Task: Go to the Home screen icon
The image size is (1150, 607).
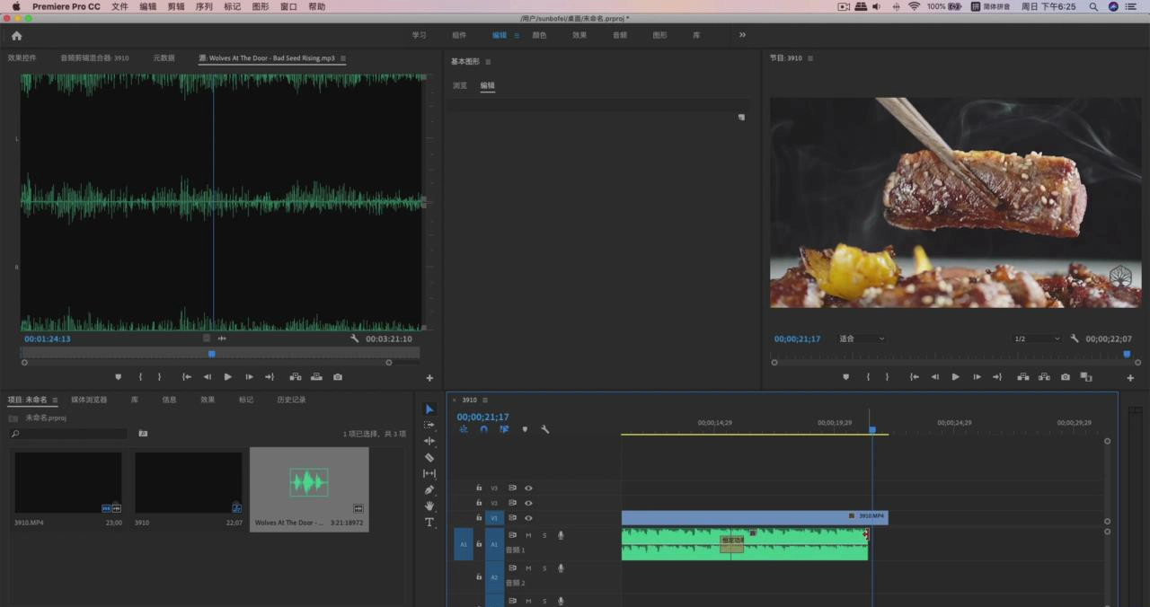Action: pyautogui.click(x=16, y=35)
